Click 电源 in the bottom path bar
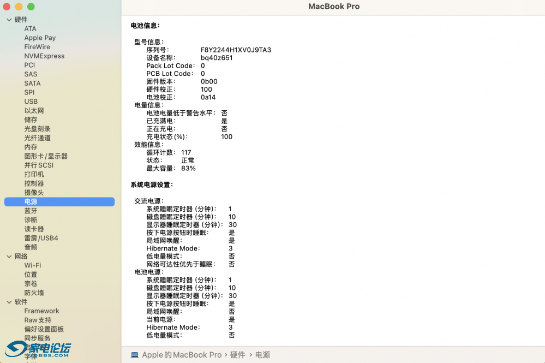The height and width of the screenshot is (363, 545). coord(262,355)
